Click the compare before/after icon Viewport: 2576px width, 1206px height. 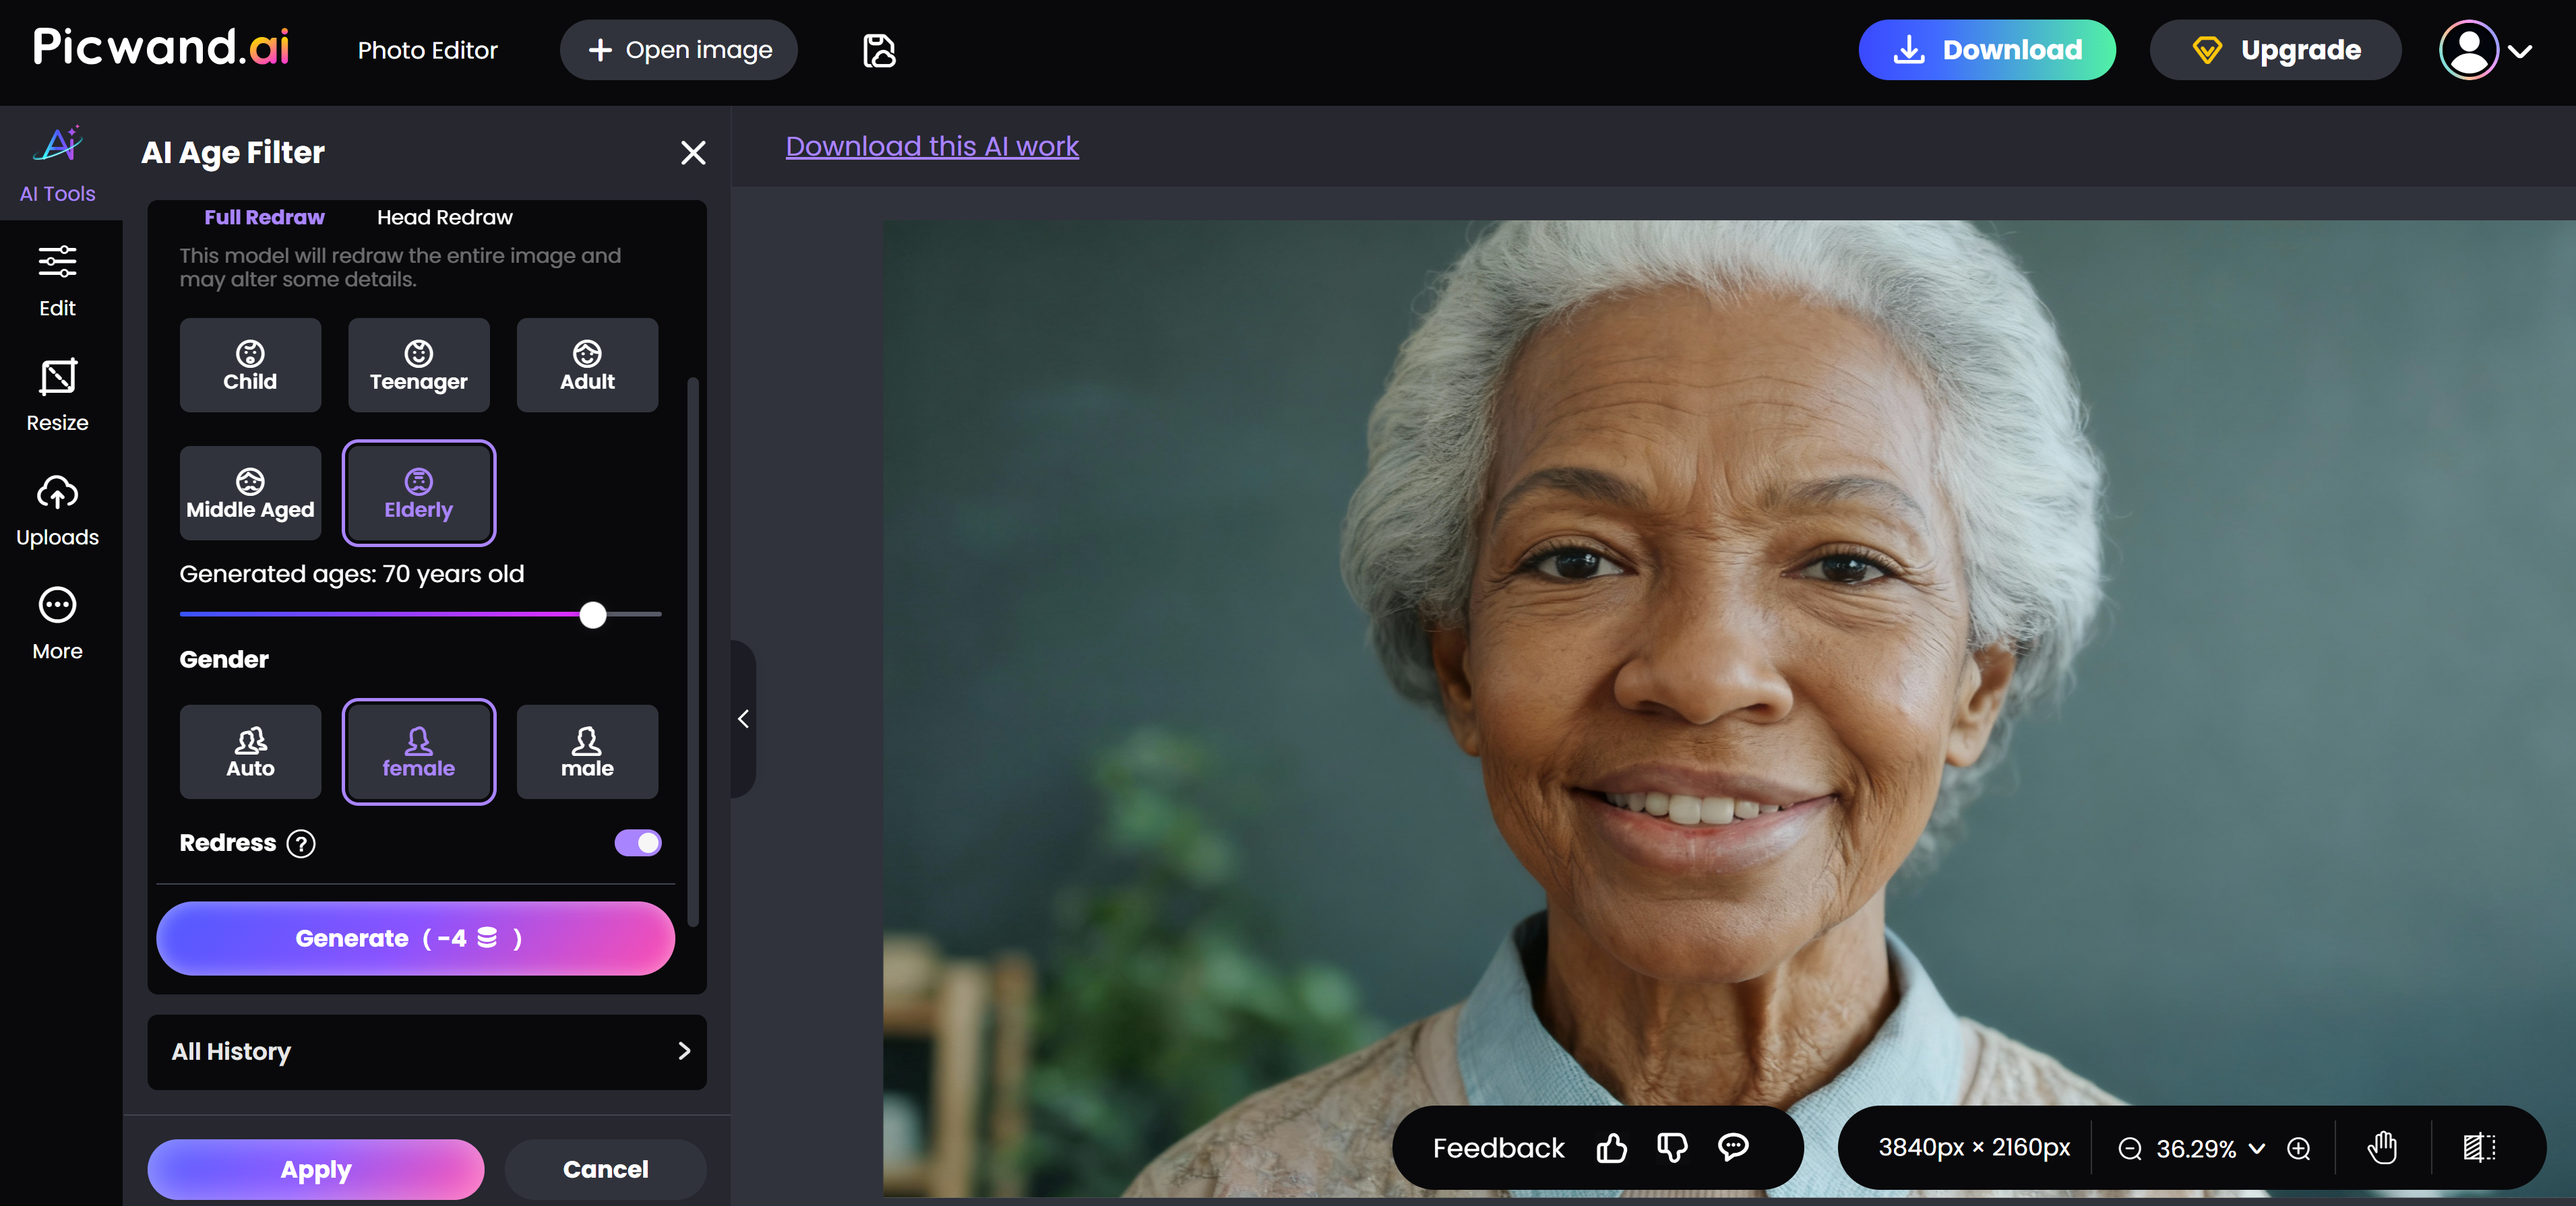[2479, 1148]
